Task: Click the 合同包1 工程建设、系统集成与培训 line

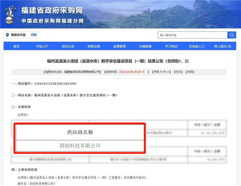Action: coord(82,178)
